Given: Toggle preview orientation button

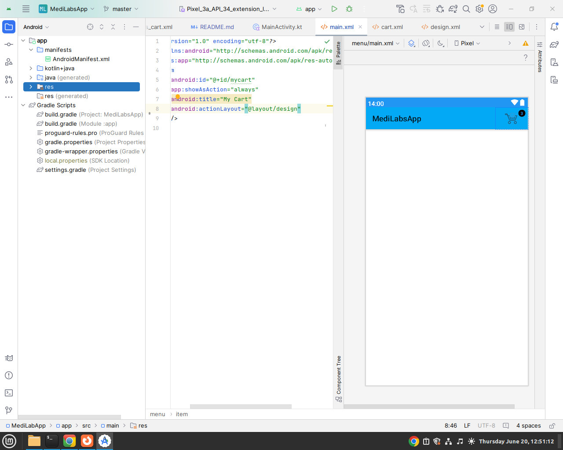Looking at the screenshot, I should 426,43.
